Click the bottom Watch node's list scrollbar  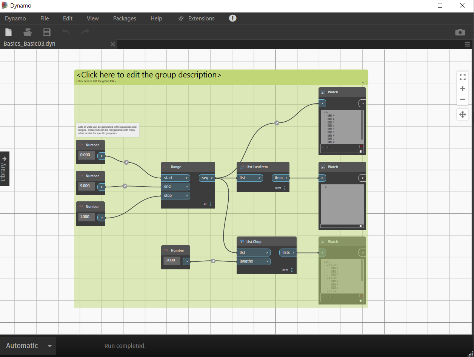(362, 270)
